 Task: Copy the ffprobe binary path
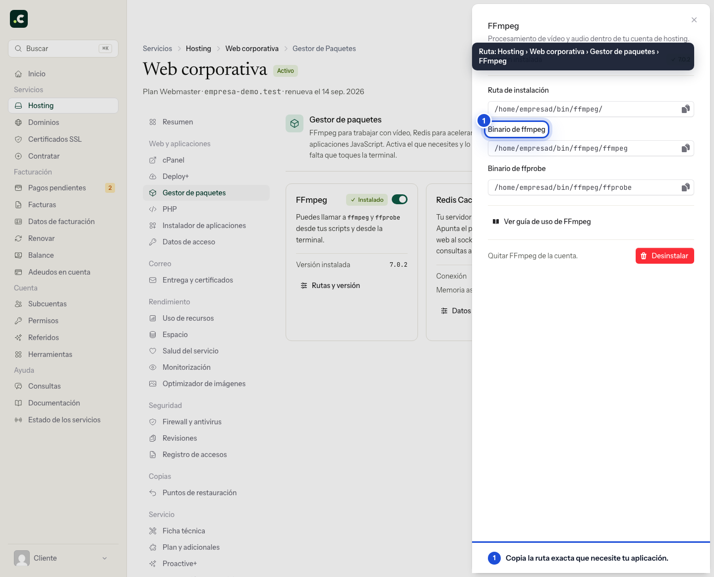pyautogui.click(x=685, y=187)
